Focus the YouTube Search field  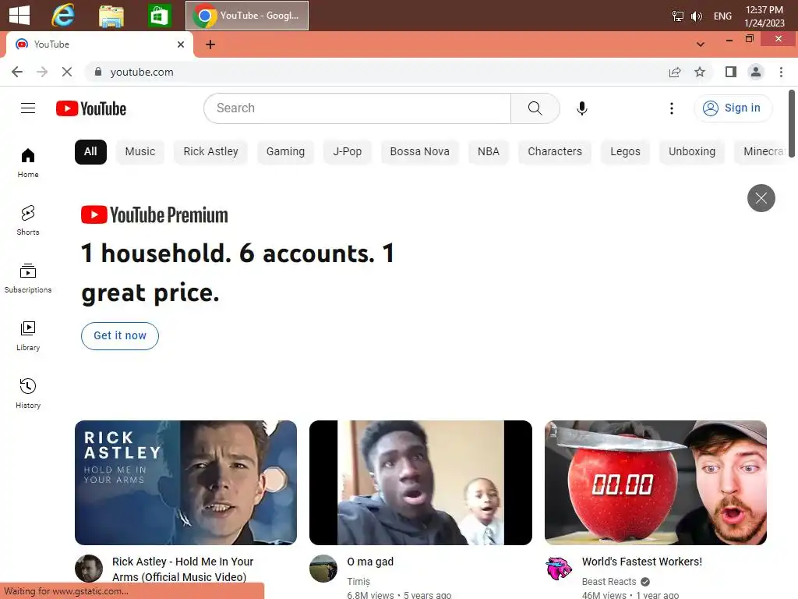coord(357,108)
